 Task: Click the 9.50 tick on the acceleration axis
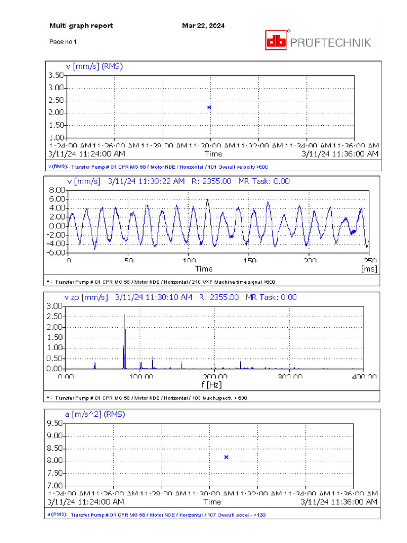point(55,423)
